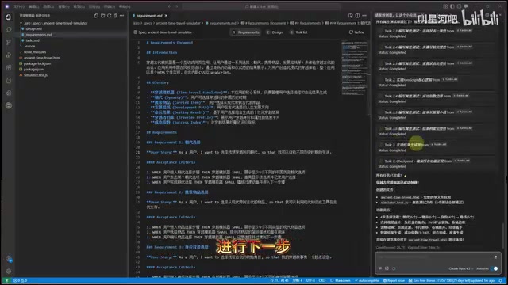The width and height of the screenshot is (508, 285).
Task: Click the Refine button
Action: [356, 32]
